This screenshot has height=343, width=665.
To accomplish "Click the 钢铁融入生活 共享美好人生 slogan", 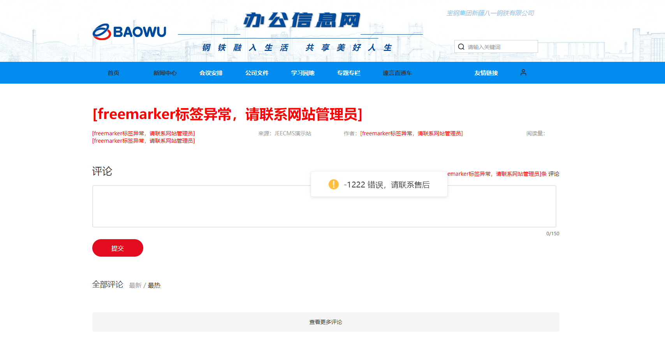I will 297,47.
